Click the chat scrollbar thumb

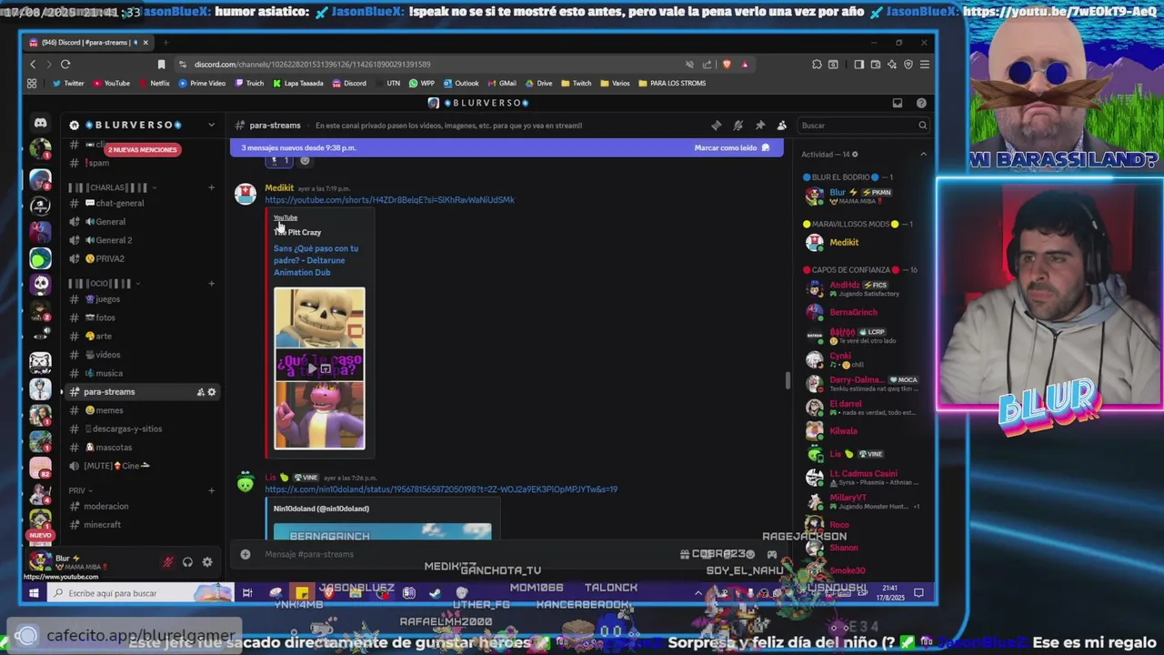click(788, 380)
